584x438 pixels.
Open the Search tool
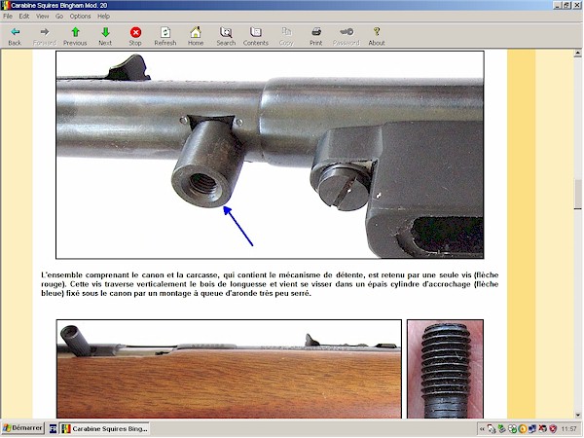[x=226, y=36]
